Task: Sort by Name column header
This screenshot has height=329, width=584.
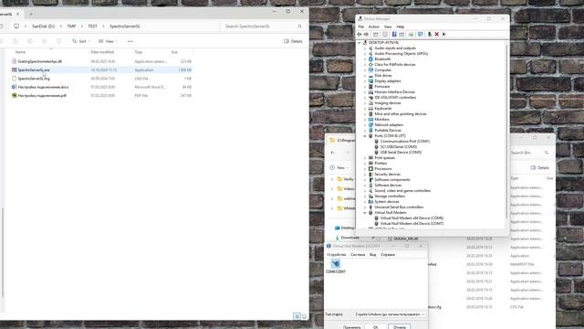Action: pyautogui.click(x=20, y=52)
